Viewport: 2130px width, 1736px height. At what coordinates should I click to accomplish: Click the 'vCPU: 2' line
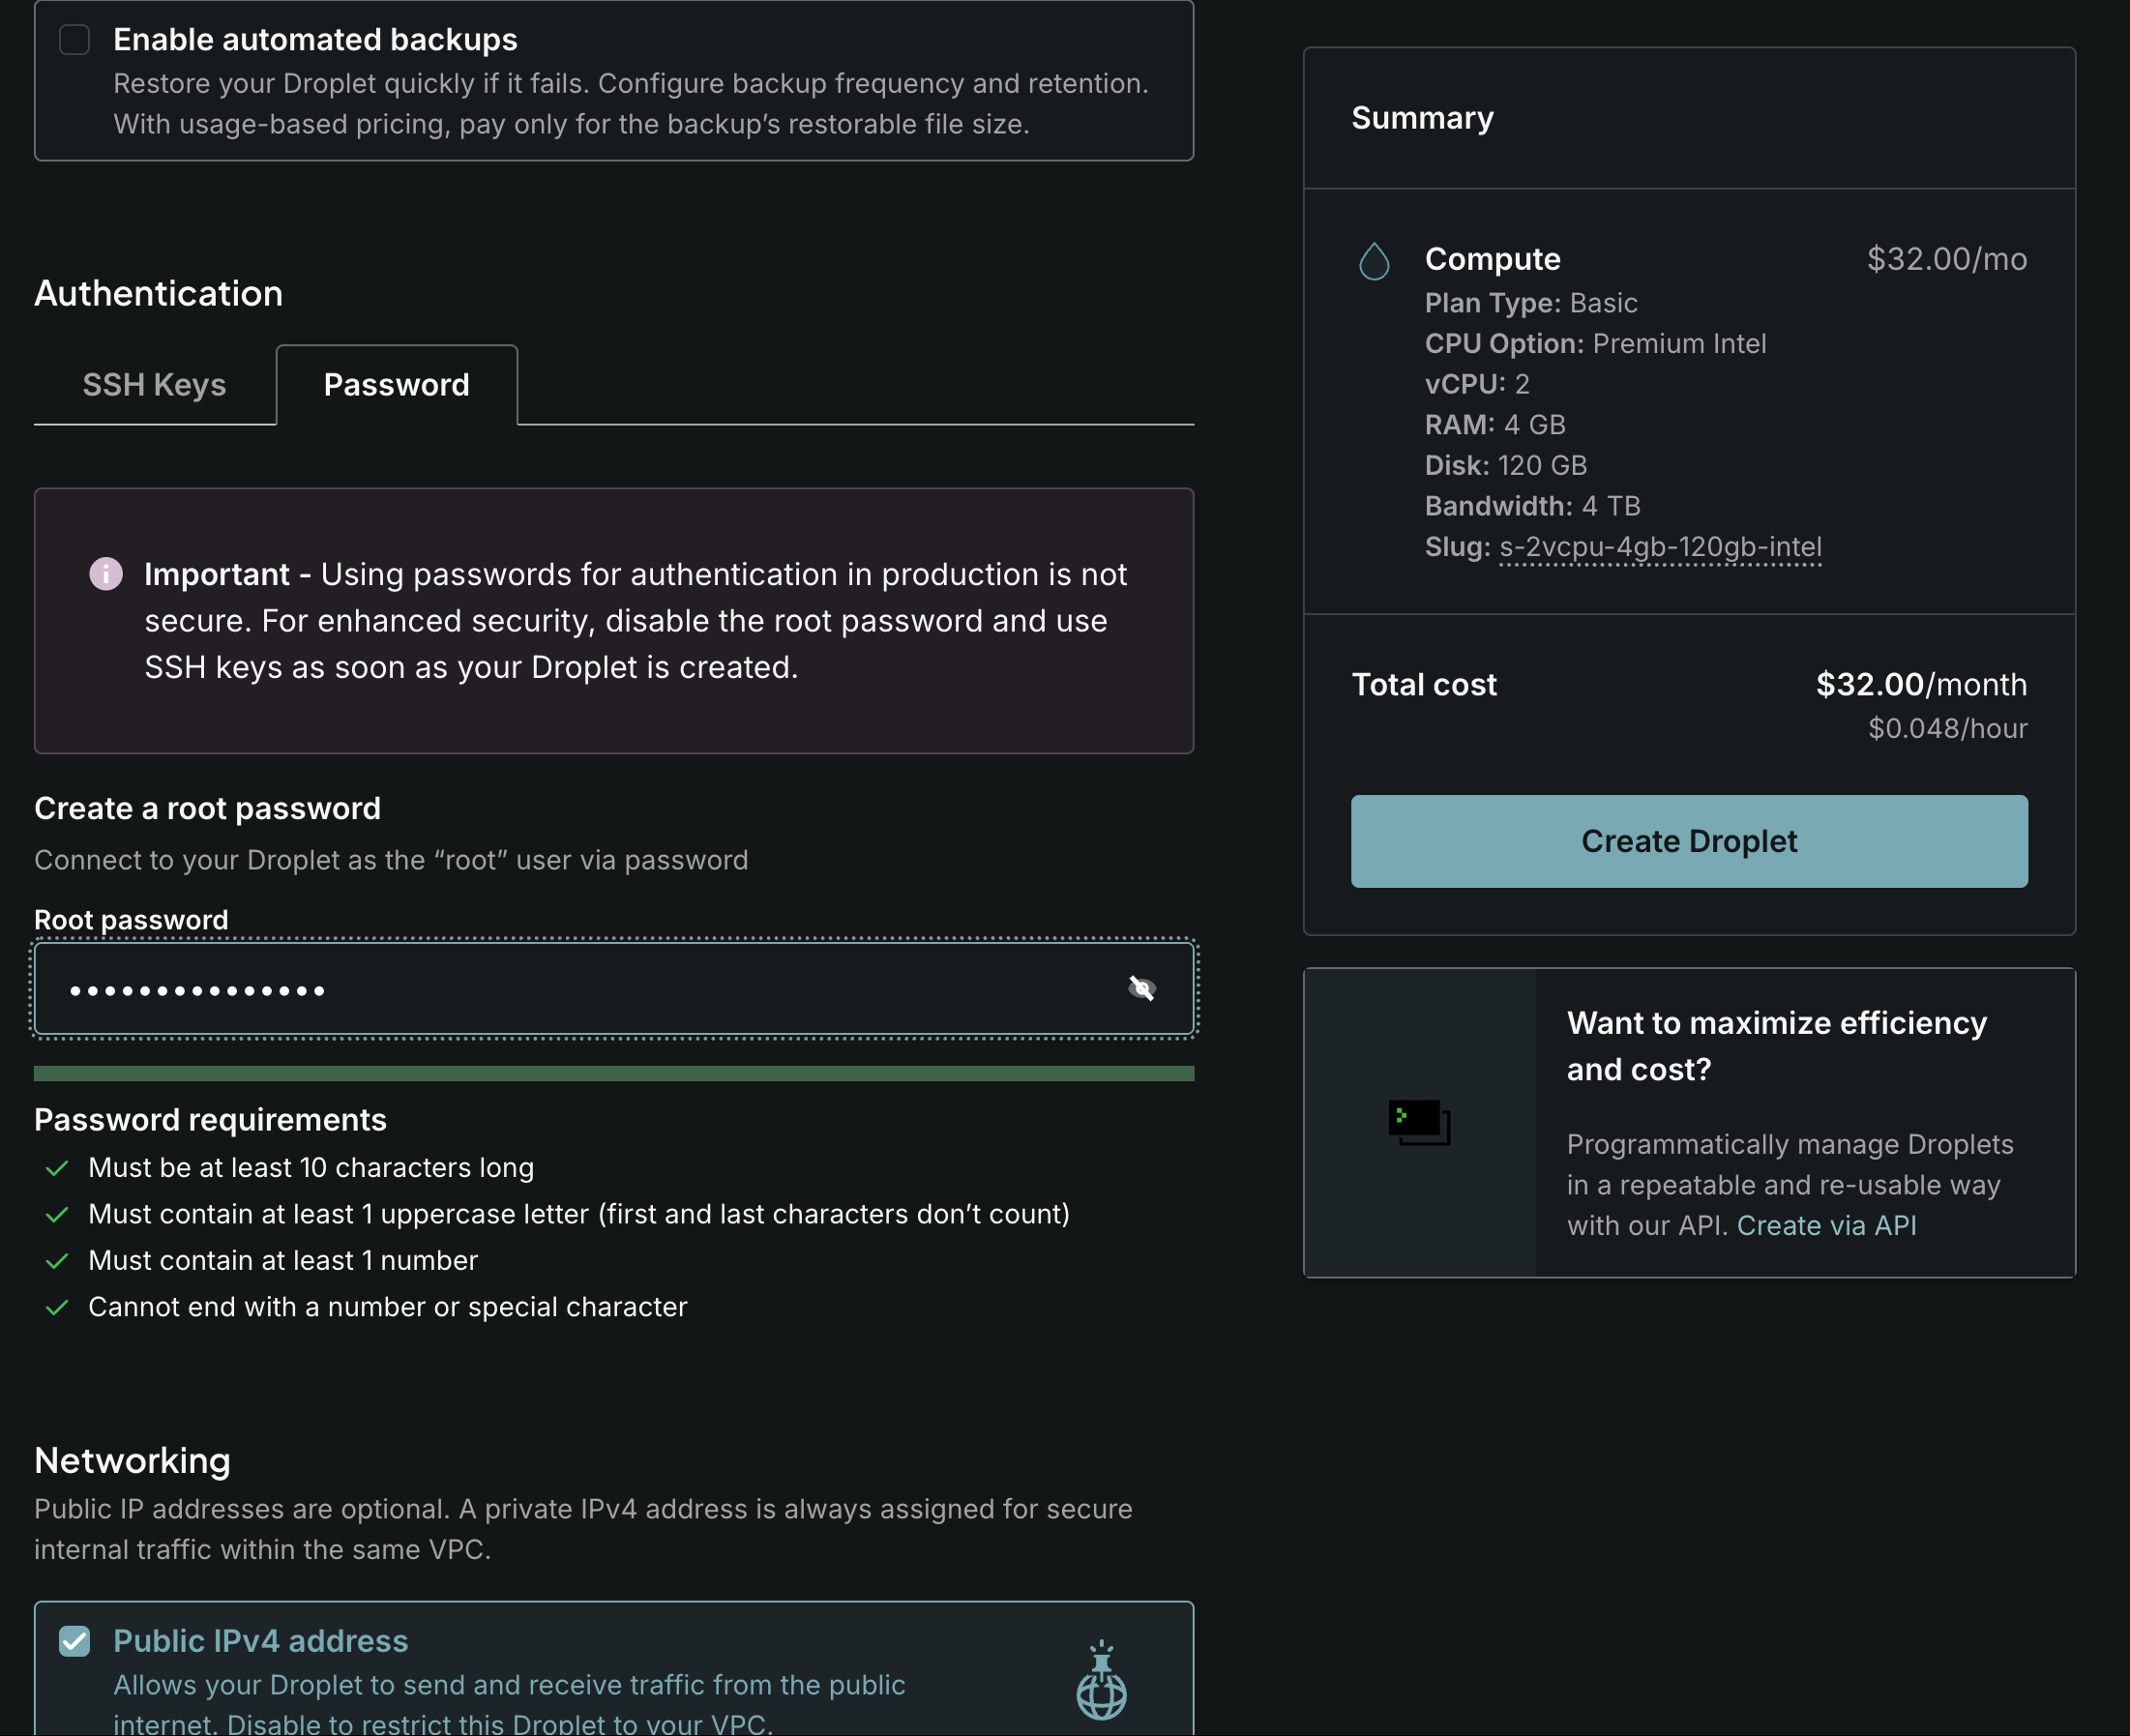click(1477, 384)
